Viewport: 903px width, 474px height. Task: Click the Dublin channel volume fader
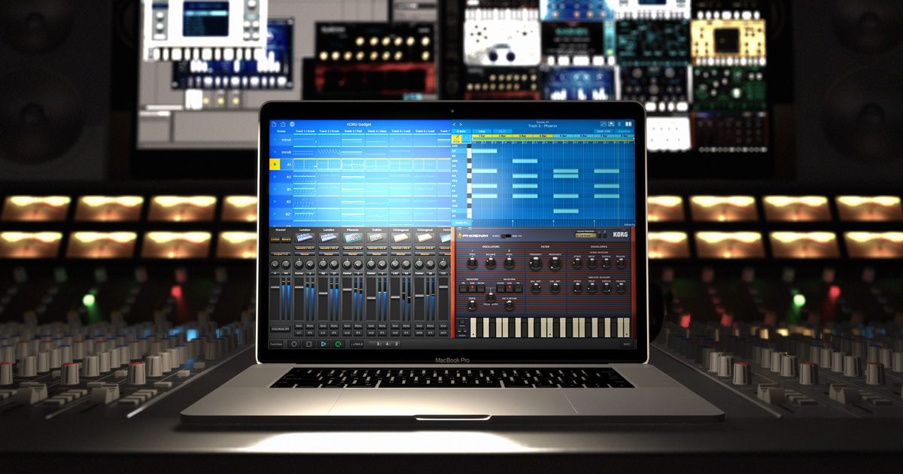pyautogui.click(x=371, y=297)
